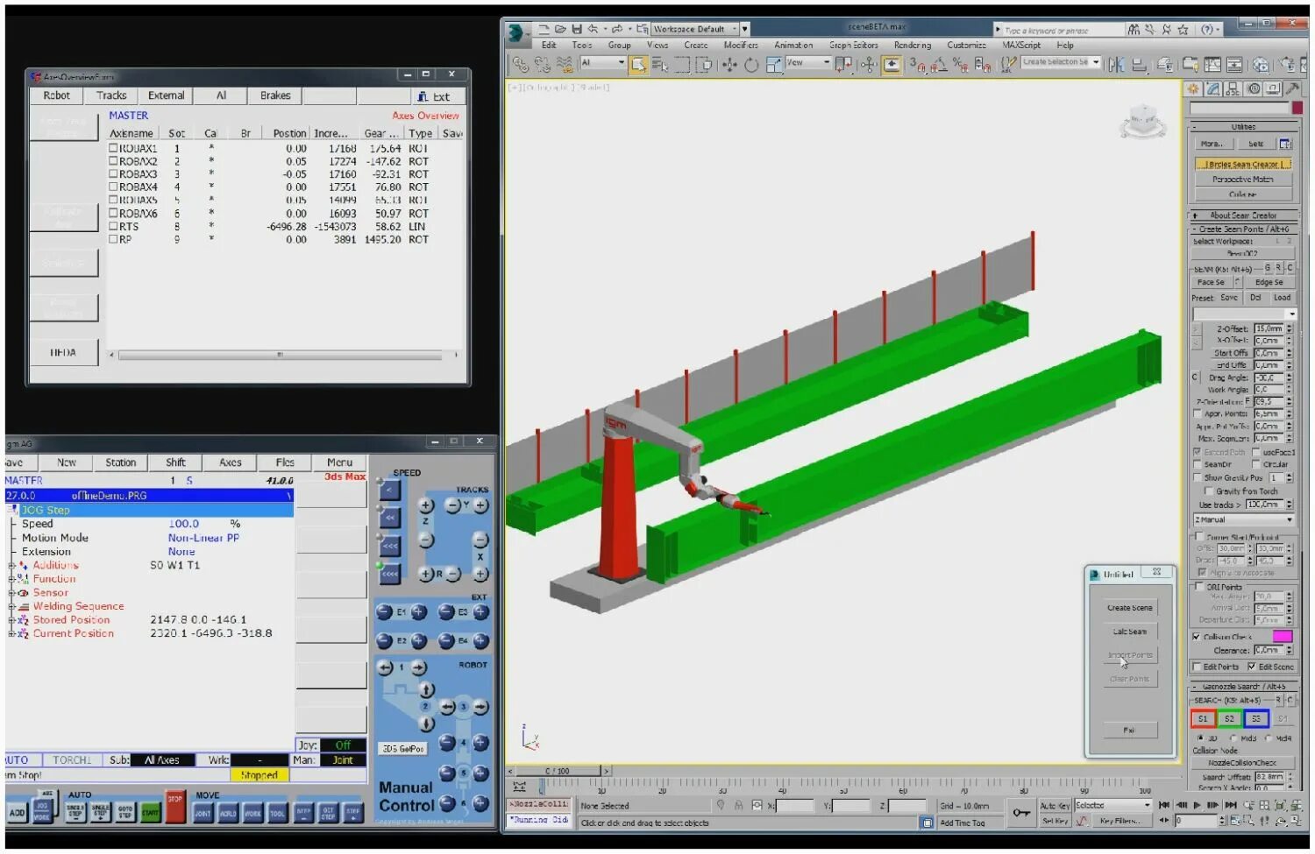1315x854 pixels.
Task: Select the Select Object tool in main toolbar
Action: click(638, 64)
